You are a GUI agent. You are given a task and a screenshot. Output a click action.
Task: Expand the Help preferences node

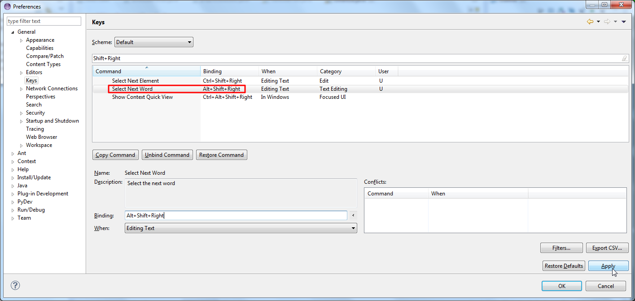coord(13,169)
